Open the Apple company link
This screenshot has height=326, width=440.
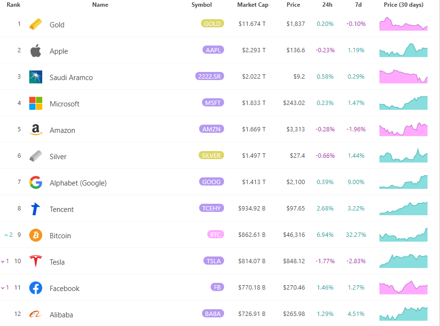tap(59, 51)
